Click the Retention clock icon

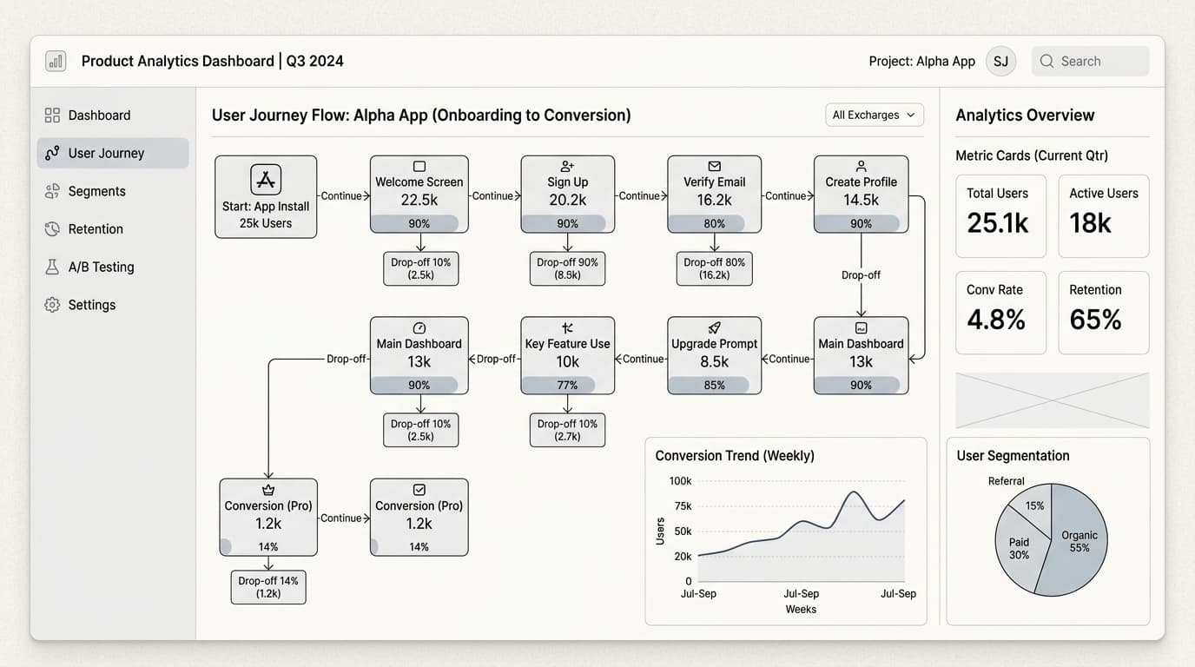52,229
